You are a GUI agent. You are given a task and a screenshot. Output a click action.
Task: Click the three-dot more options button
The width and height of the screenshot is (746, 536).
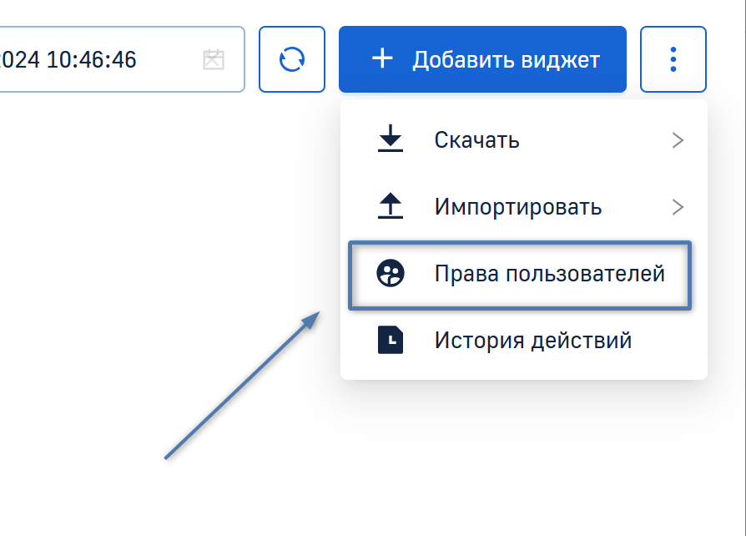point(673,59)
